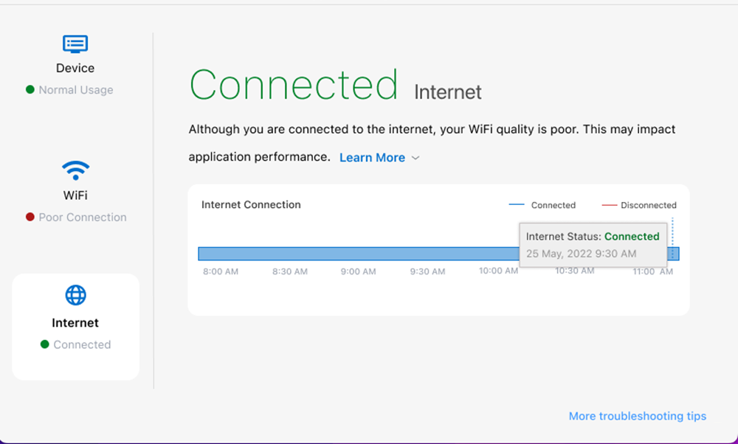The image size is (738, 444).
Task: Click the green dot beside sidebar Connected status
Action: pos(45,344)
